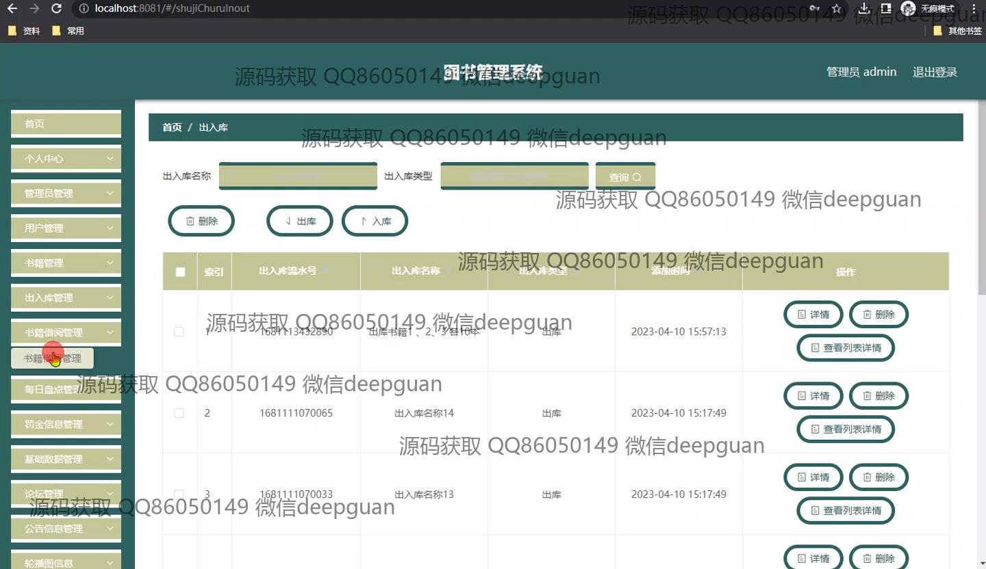Click the 索引 column header
986x569 pixels.
click(x=214, y=272)
